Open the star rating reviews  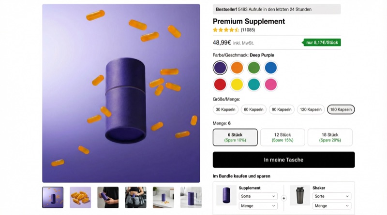point(226,30)
